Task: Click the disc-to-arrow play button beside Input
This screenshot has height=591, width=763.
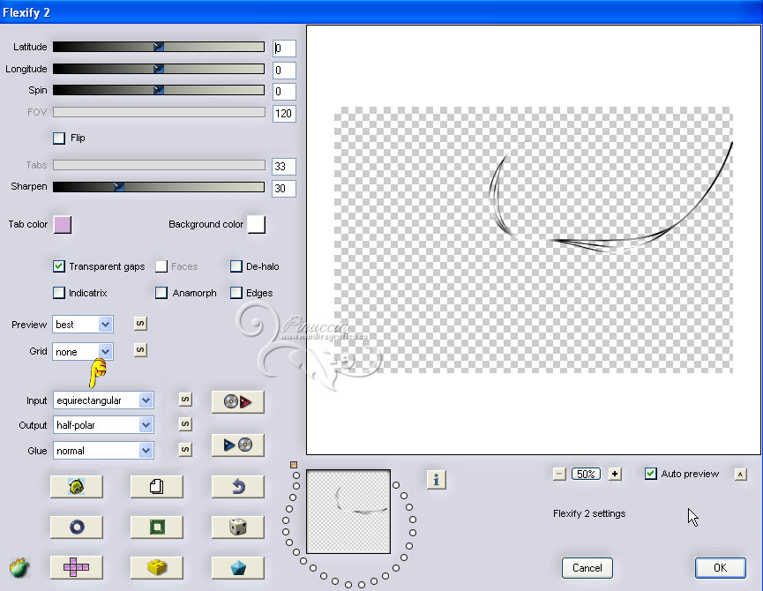Action: tap(238, 401)
